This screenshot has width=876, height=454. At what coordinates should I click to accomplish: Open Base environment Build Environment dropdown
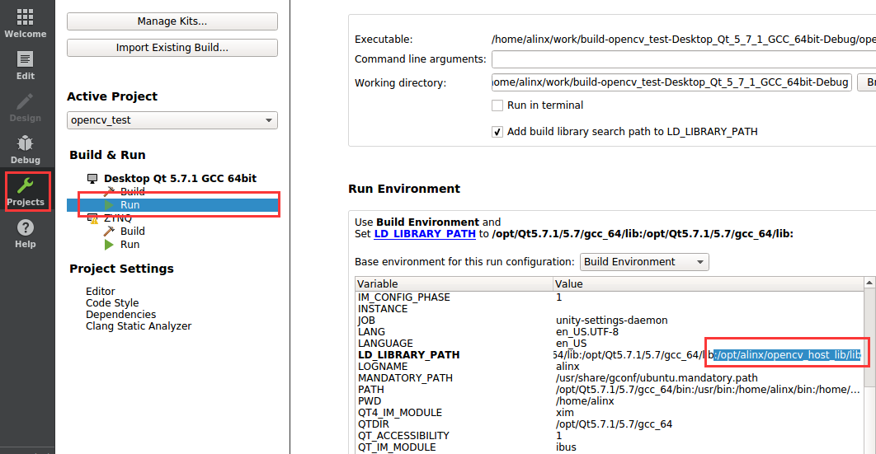pos(644,262)
